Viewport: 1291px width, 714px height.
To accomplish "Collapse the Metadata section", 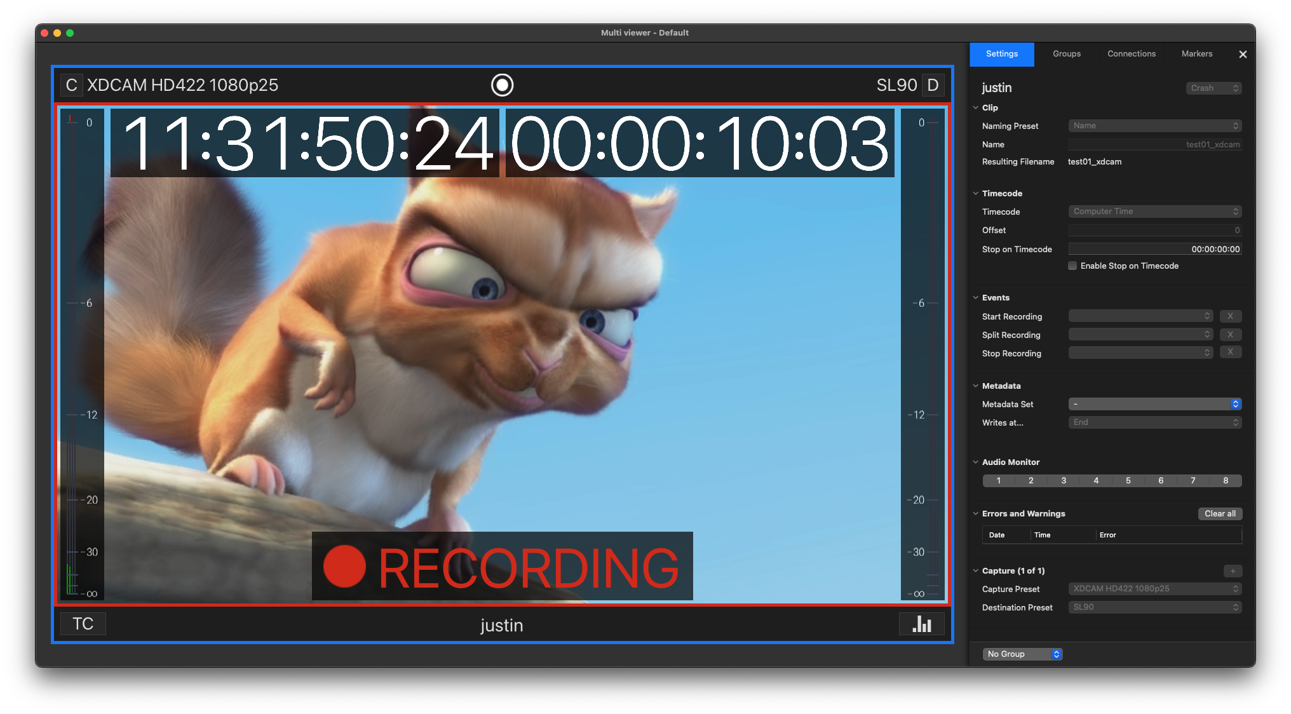I will click(x=976, y=386).
